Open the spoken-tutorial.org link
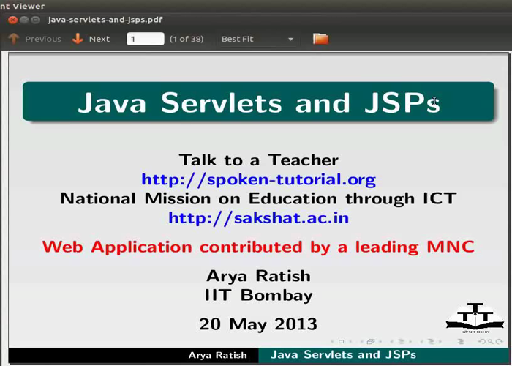Viewport: 512px width, 366px height. [258, 179]
